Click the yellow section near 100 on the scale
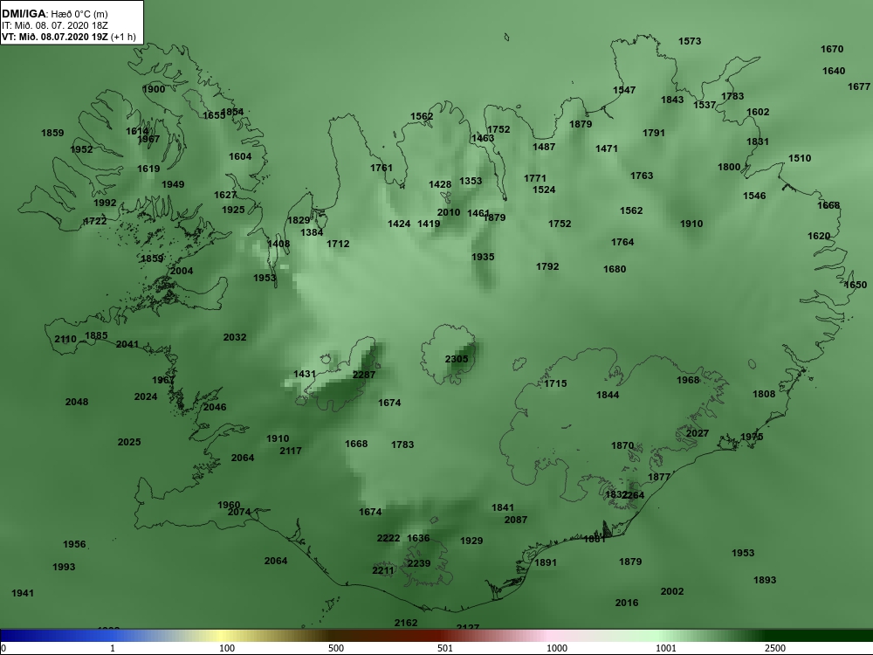 pos(223,636)
